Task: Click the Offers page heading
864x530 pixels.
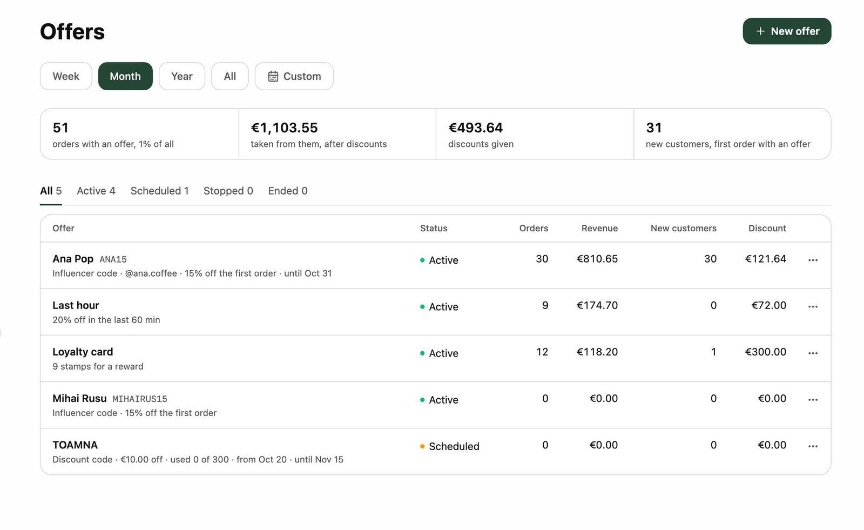Action: pyautogui.click(x=72, y=32)
